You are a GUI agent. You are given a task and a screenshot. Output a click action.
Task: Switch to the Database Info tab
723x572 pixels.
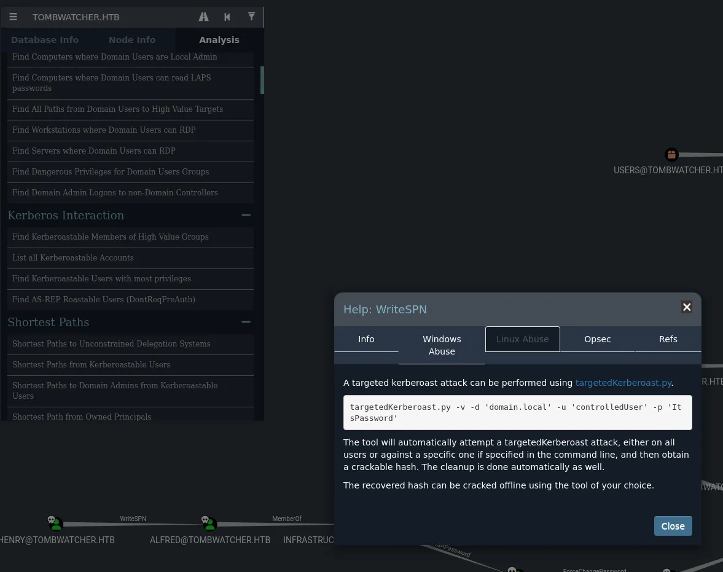[45, 40]
